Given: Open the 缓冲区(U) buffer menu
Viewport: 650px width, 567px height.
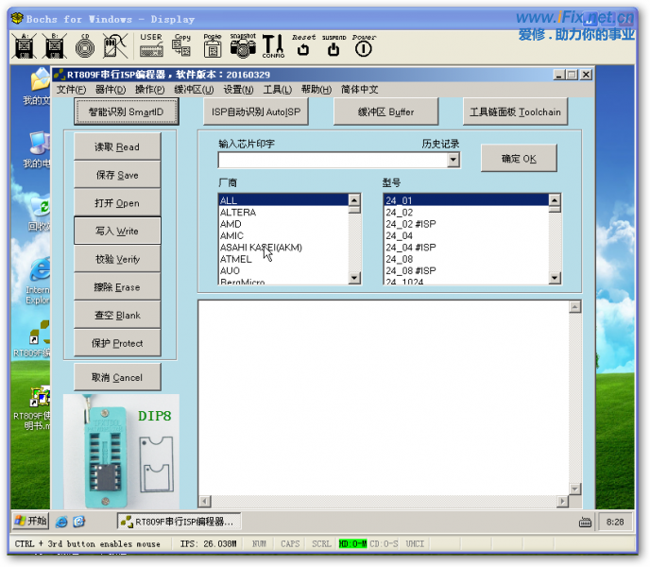Looking at the screenshot, I should (x=194, y=90).
